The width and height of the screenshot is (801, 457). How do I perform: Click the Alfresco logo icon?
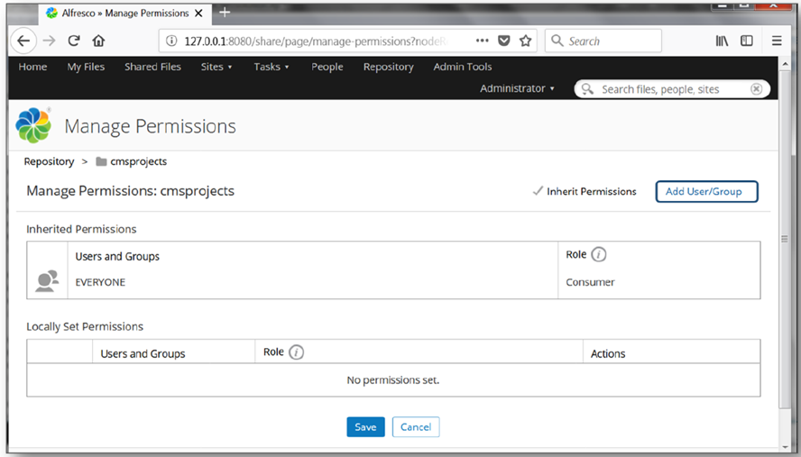coord(33,125)
